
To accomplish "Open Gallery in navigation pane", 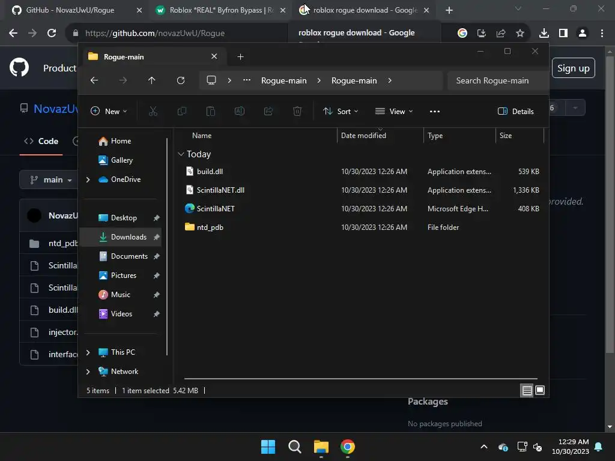I will click(116, 160).
